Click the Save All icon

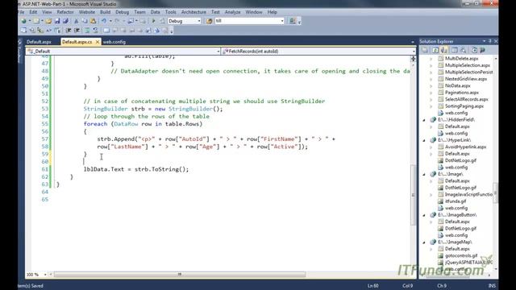tap(65, 21)
